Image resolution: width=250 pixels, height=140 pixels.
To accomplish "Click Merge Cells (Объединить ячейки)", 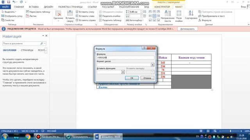I will click(x=111, y=12).
